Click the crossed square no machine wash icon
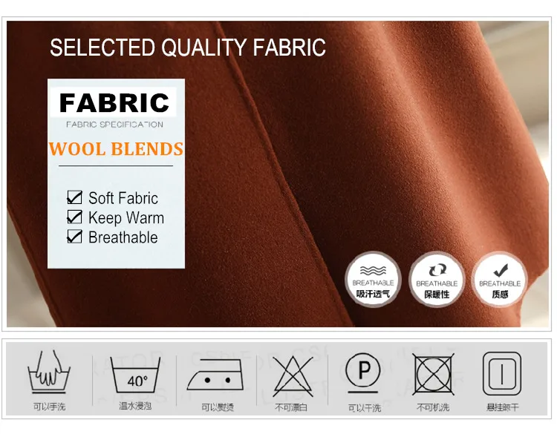The image size is (557, 434). click(x=433, y=374)
